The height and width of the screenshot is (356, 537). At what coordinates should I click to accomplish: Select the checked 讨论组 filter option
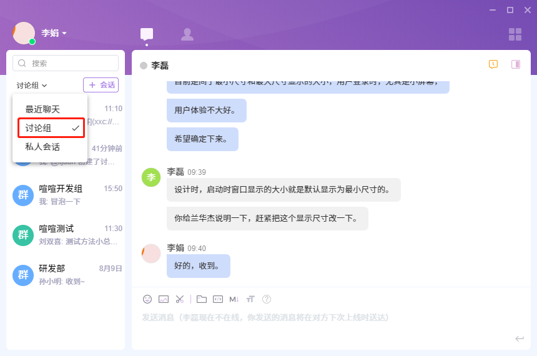(50, 128)
